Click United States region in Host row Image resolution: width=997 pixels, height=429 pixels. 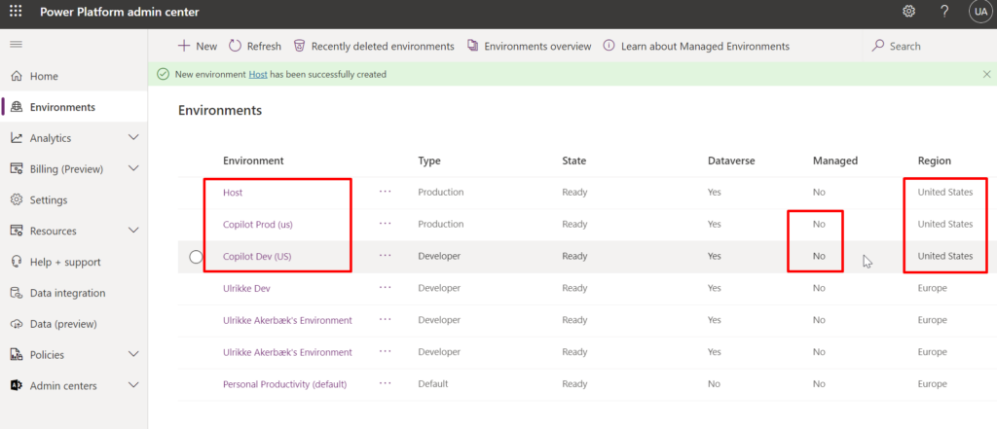pyautogui.click(x=944, y=192)
